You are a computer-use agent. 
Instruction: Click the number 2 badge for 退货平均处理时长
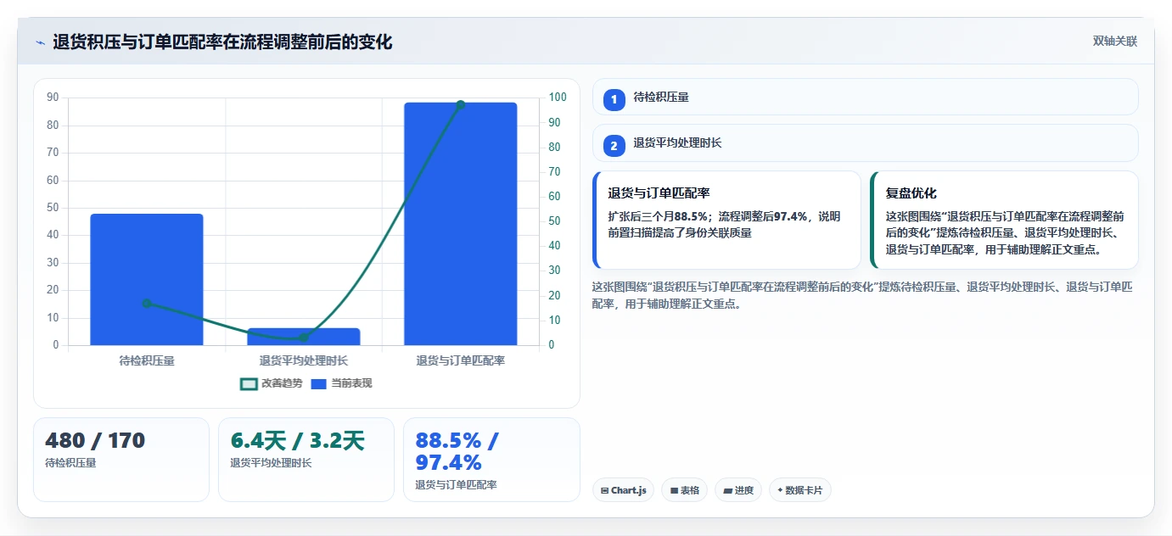(614, 146)
